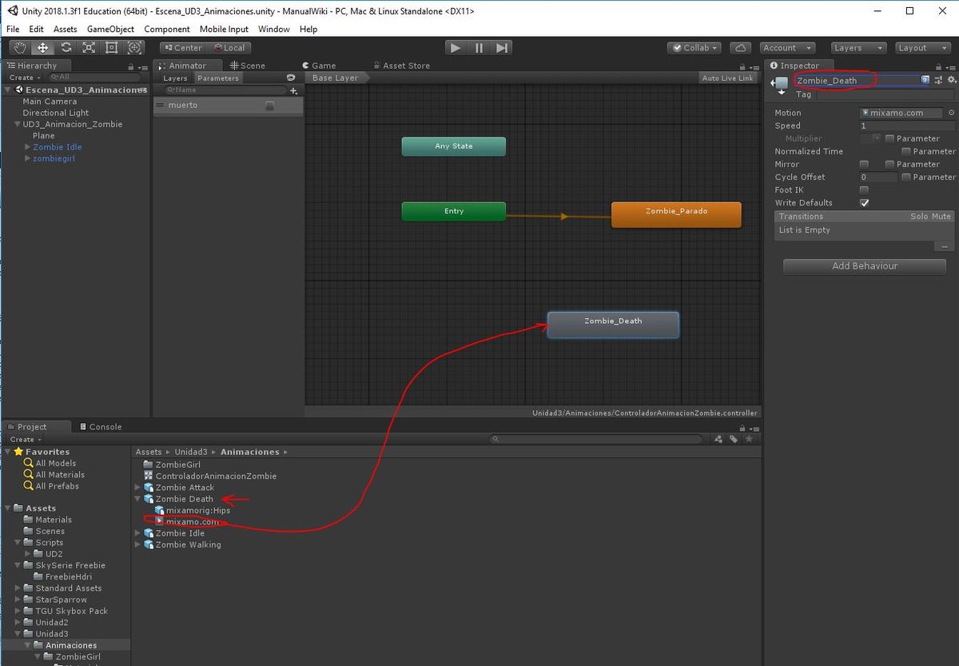Click the Pause button
This screenshot has height=666, width=959.
click(479, 48)
